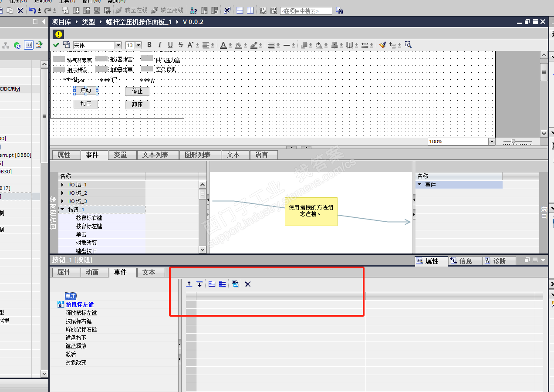Click convert to VB script icon

[x=235, y=284]
